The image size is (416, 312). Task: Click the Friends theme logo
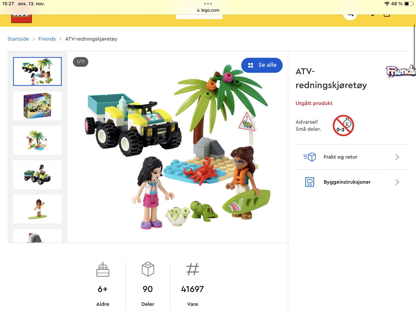coord(400,71)
